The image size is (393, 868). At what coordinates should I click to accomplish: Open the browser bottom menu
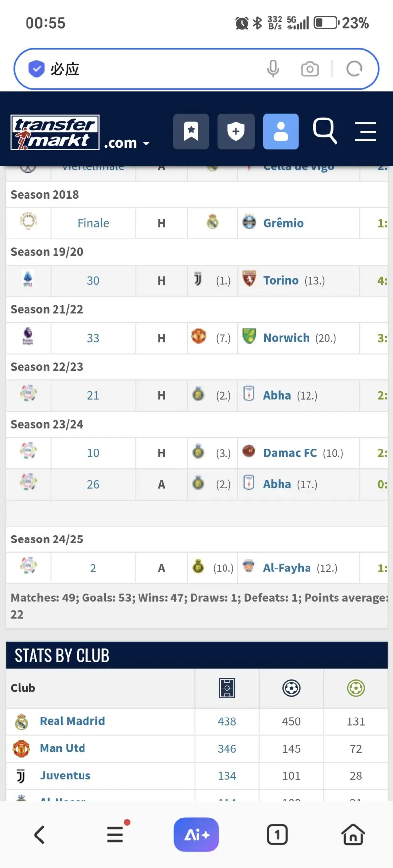coord(115,835)
